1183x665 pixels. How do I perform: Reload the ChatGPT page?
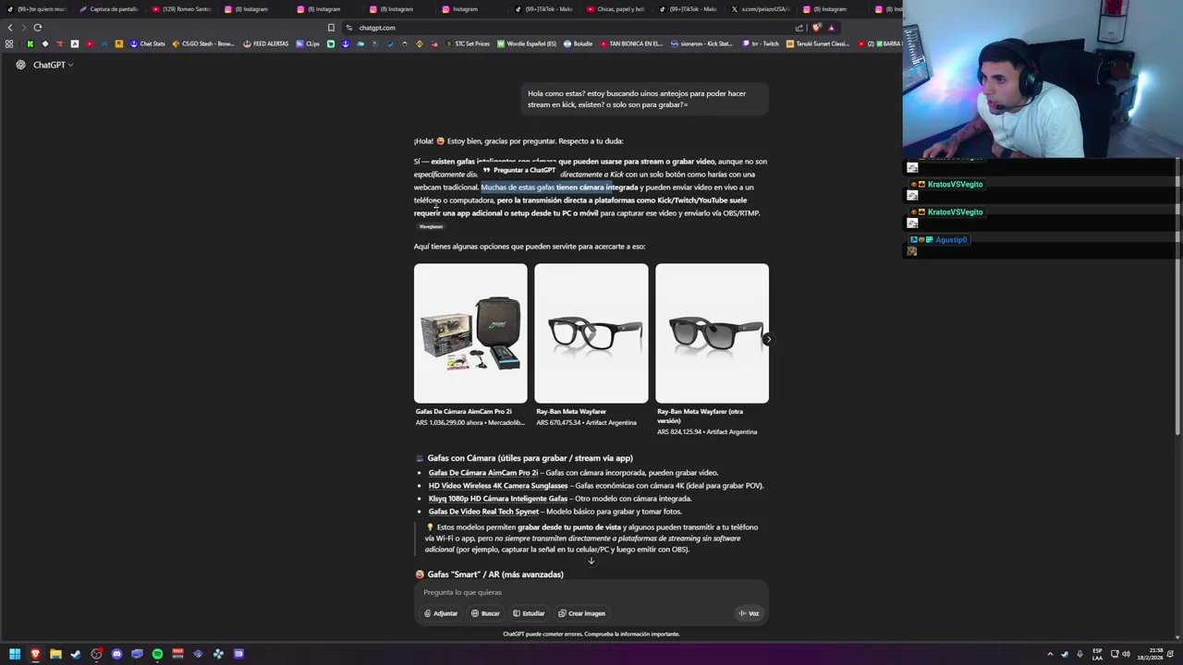click(38, 28)
